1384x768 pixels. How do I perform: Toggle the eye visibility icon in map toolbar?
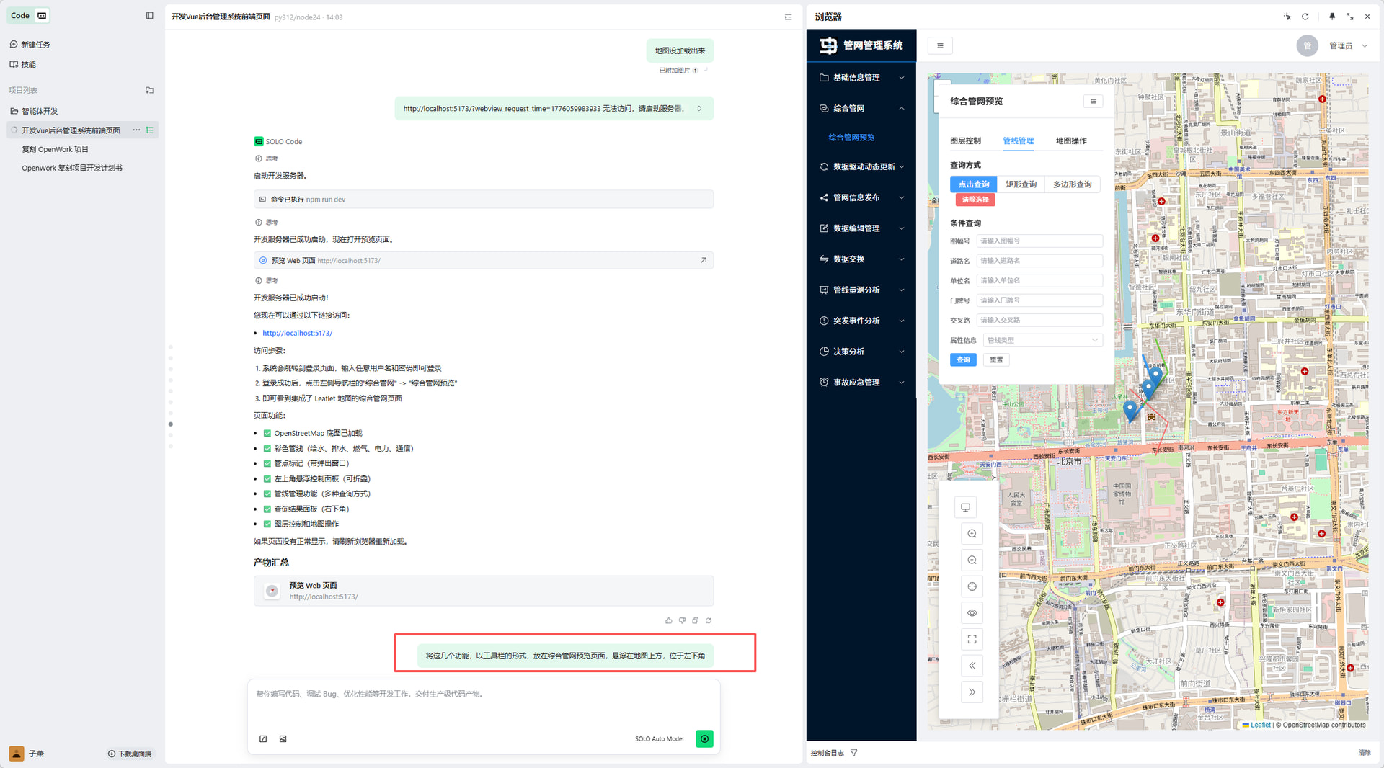tap(972, 613)
